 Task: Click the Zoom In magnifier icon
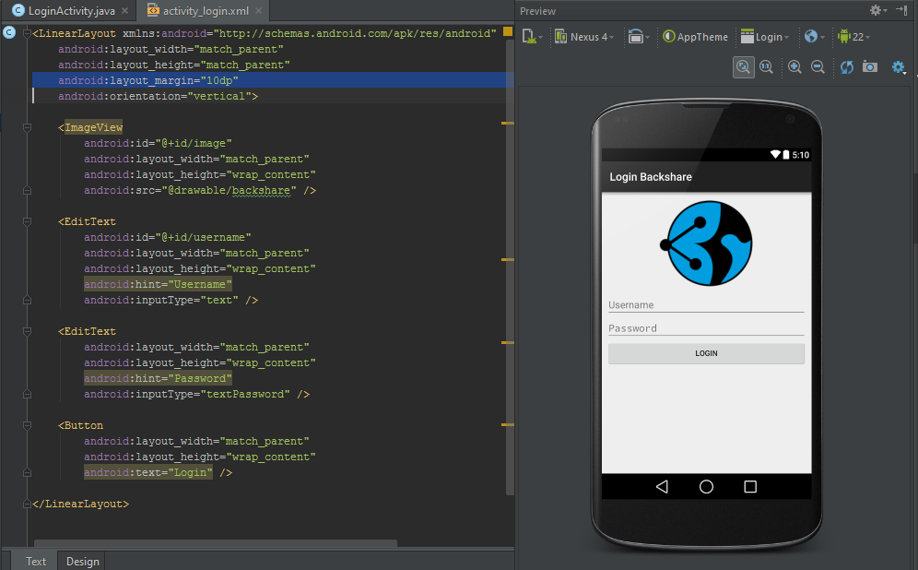pos(794,66)
